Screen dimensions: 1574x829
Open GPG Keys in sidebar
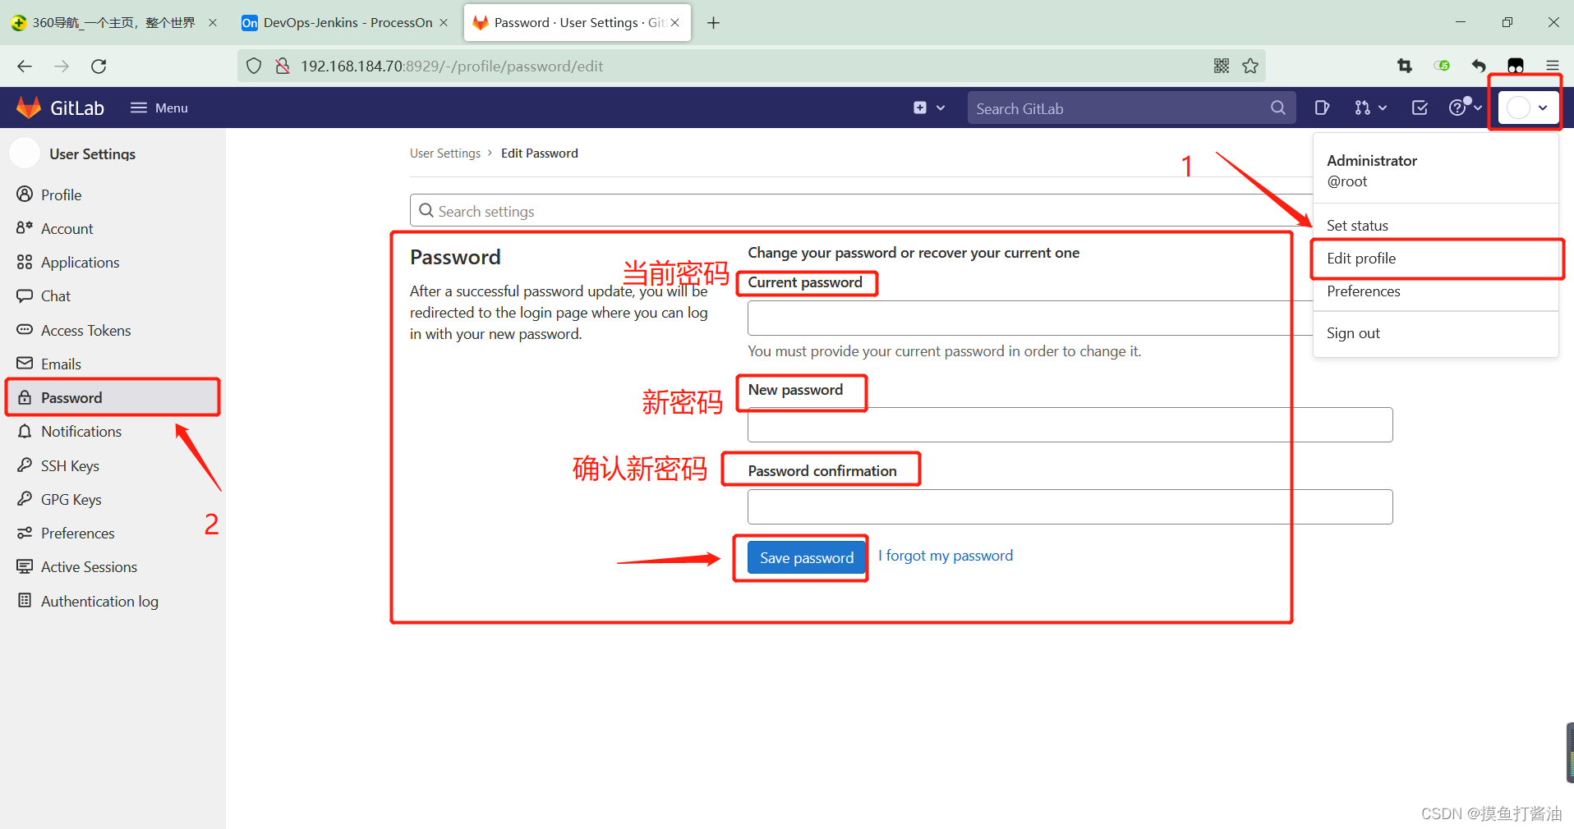coord(113,499)
